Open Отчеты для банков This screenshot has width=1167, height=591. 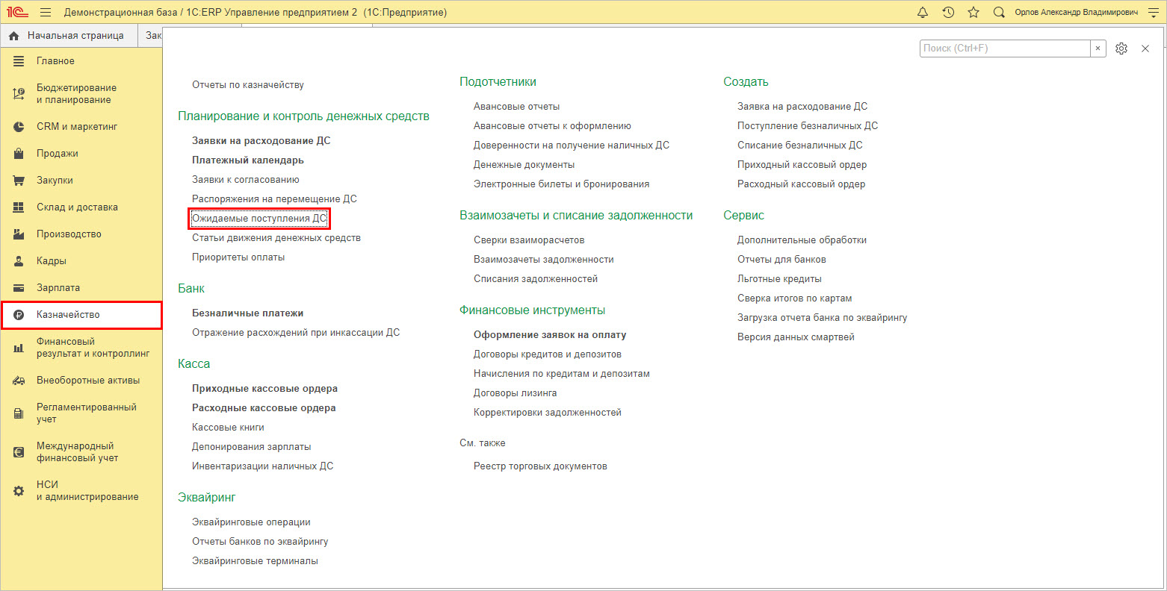[x=781, y=259]
